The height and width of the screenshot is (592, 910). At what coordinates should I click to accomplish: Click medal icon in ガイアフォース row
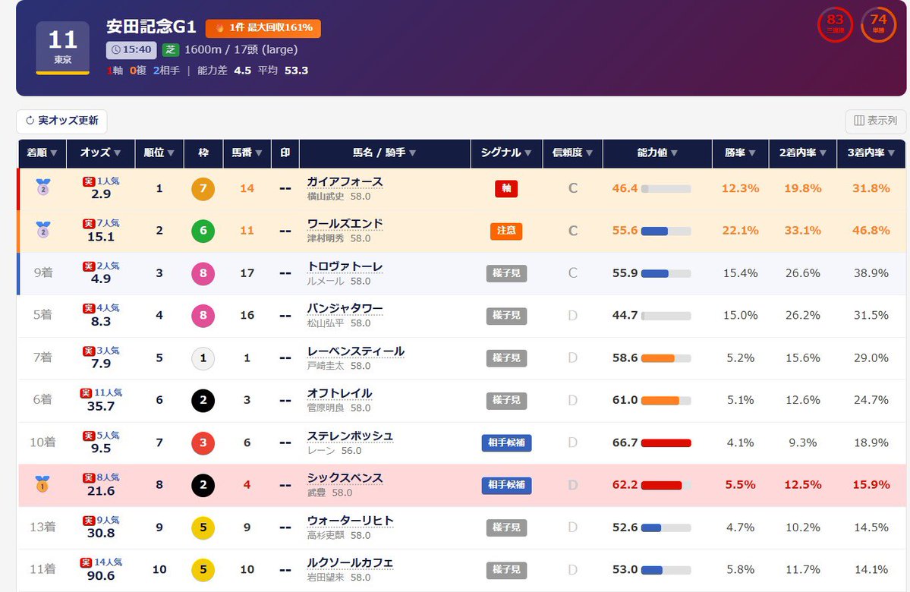pos(43,187)
